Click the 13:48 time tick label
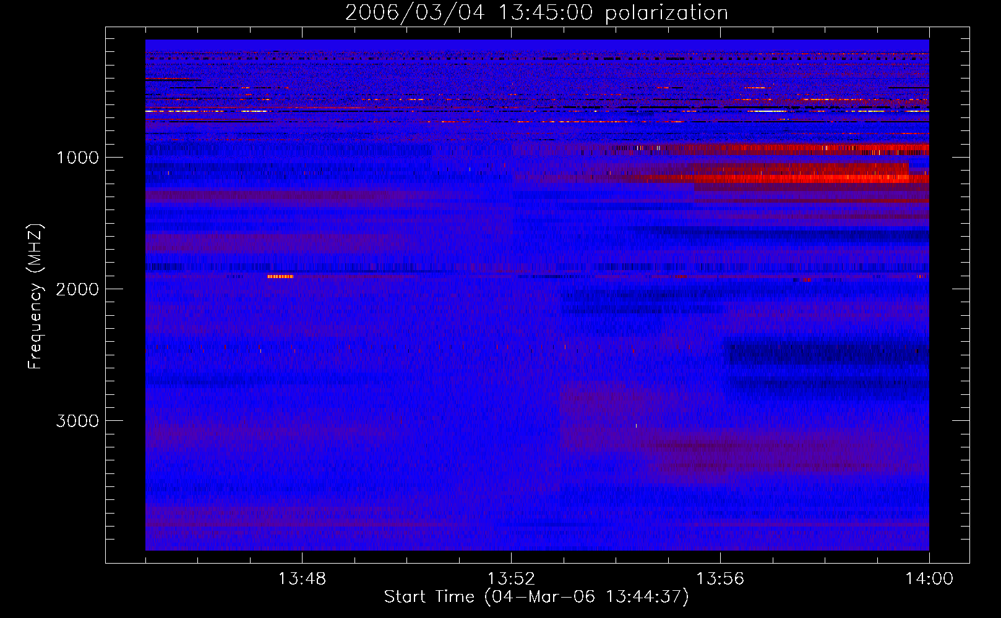Screen dimensions: 1001x618 coord(302,579)
